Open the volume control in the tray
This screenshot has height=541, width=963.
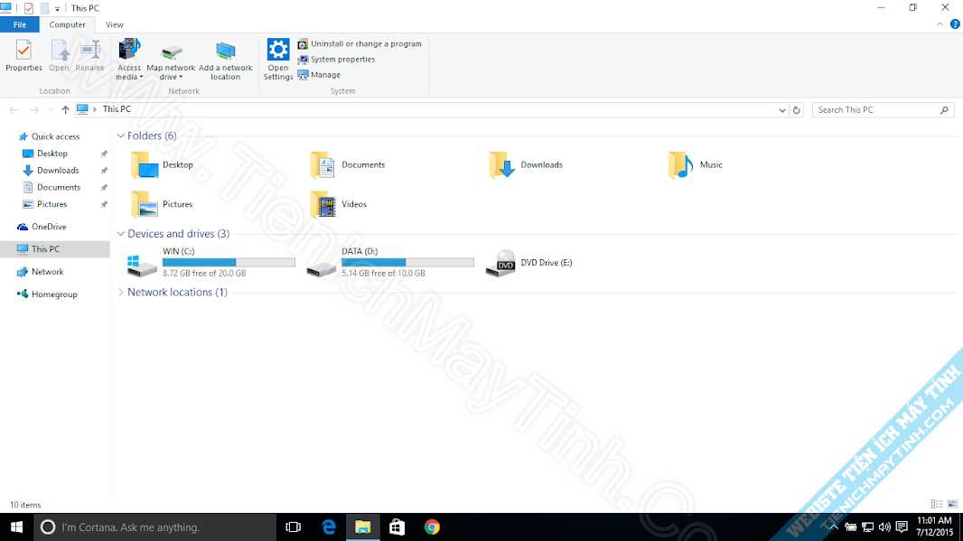[x=884, y=527]
